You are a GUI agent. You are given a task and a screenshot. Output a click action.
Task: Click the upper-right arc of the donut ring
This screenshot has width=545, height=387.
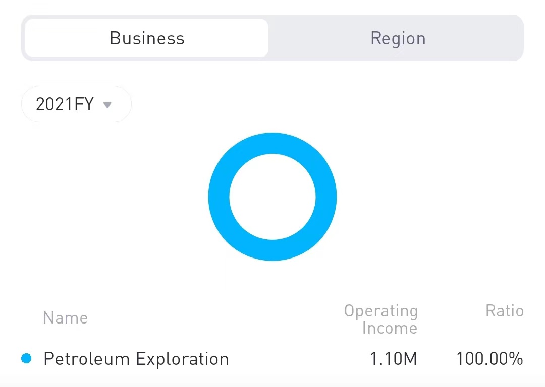(x=310, y=159)
